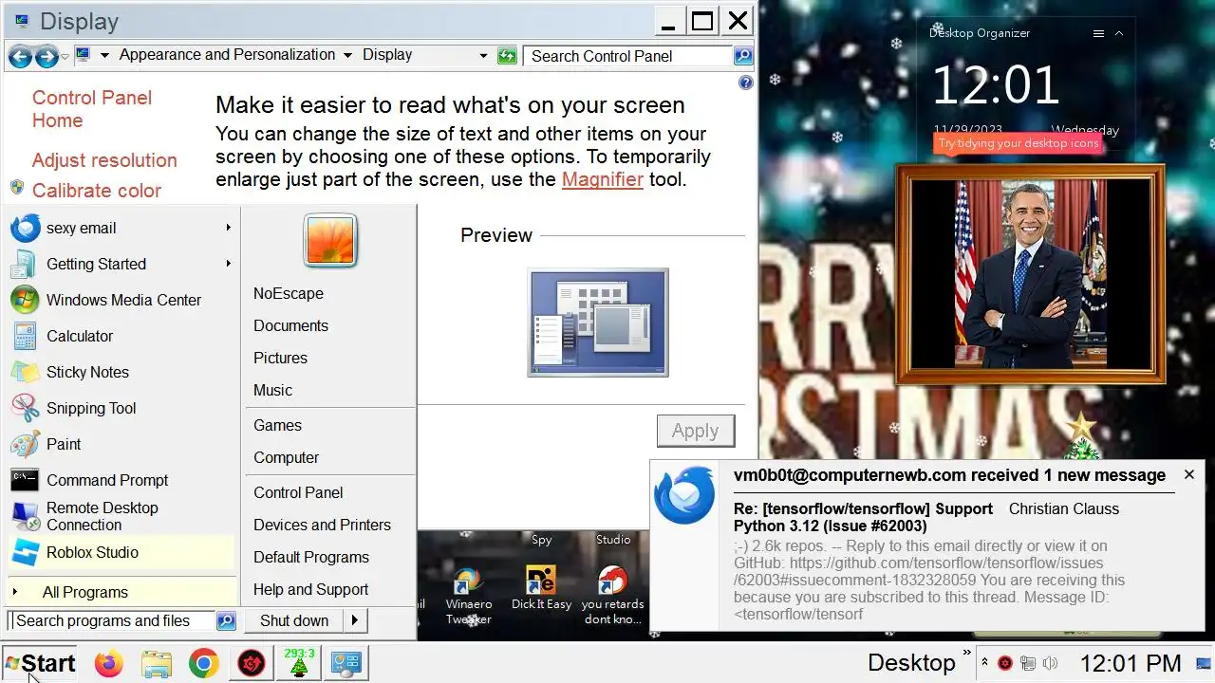Show hidden system tray icons
The height and width of the screenshot is (683, 1215).
pyautogui.click(x=984, y=662)
